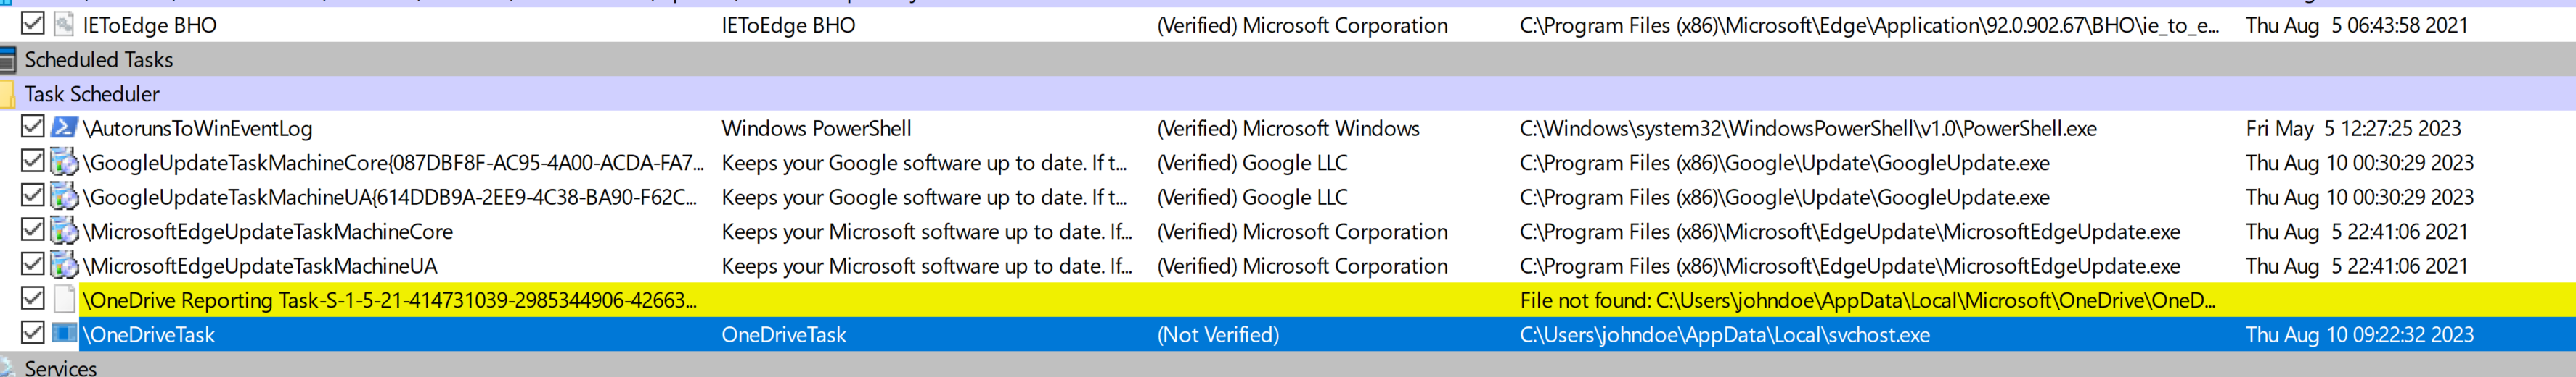This screenshot has height=377, width=2576.
Task: Click the Thu Aug 10 09:22:32 2023 timestamp
Action: point(2359,335)
